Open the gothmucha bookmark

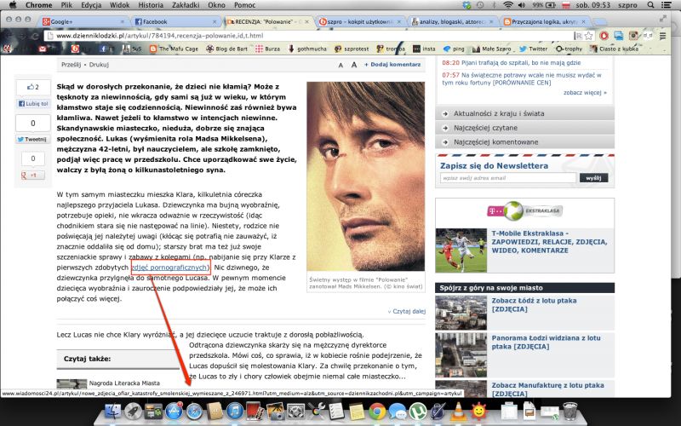point(307,49)
